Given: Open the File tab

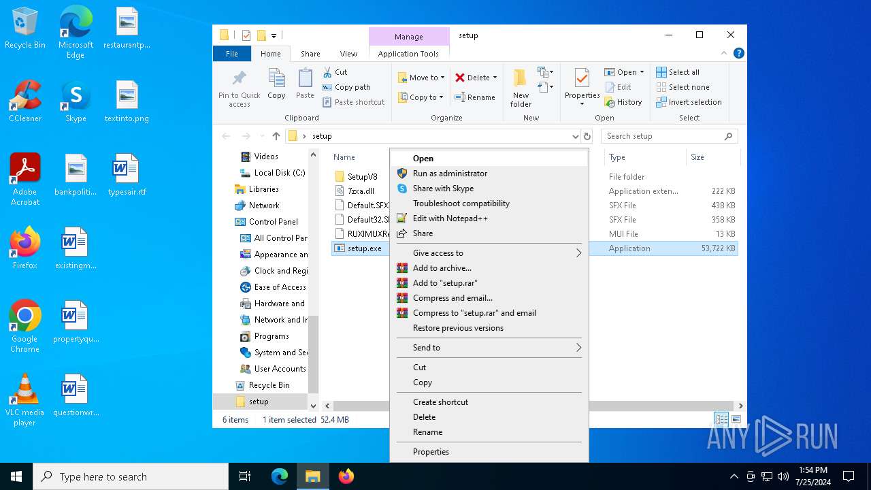Looking at the screenshot, I should point(232,54).
